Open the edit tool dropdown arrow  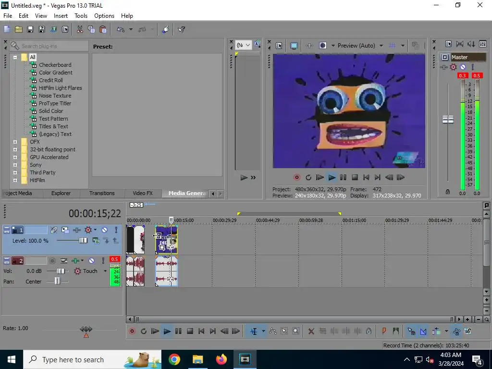(x=263, y=331)
